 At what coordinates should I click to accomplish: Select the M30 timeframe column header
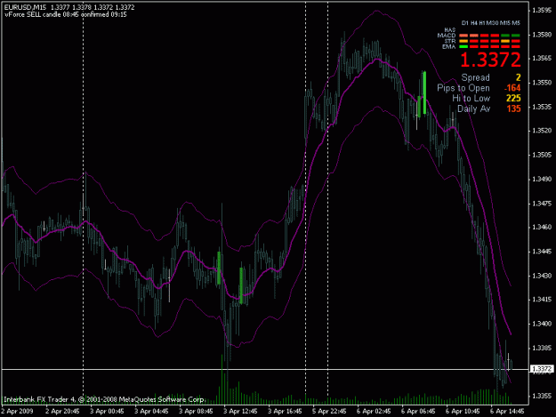pyautogui.click(x=492, y=23)
